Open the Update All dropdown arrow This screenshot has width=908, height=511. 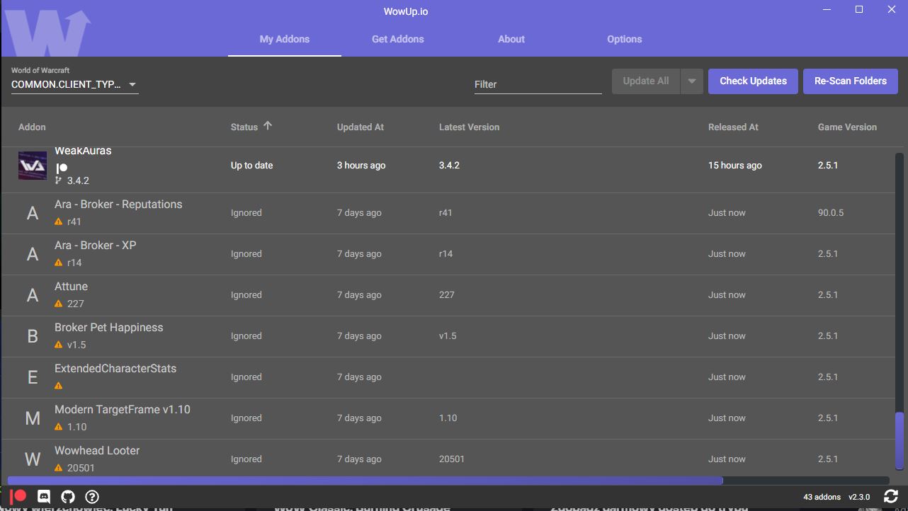click(691, 81)
